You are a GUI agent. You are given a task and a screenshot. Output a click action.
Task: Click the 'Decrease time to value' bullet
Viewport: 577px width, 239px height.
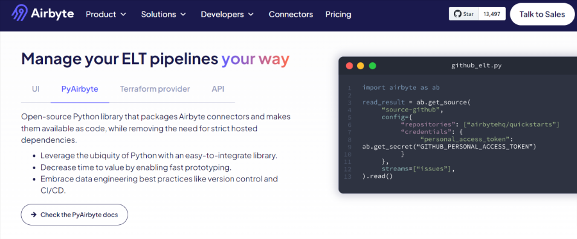136,167
